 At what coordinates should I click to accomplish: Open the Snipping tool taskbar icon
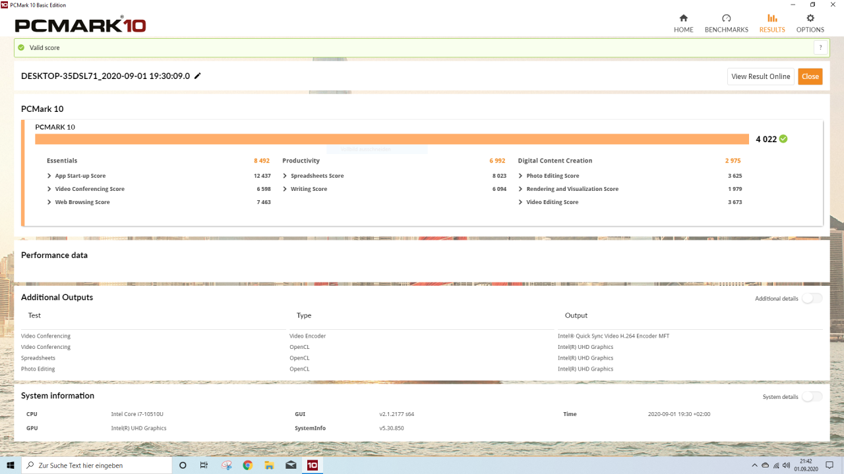226,465
